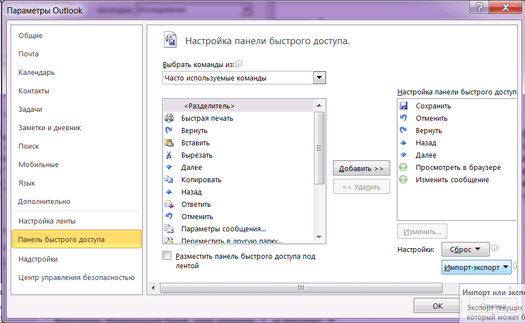Viewport: 525px width, 323px height.
Task: Open the Настройка ленты category
Action: tap(77, 221)
